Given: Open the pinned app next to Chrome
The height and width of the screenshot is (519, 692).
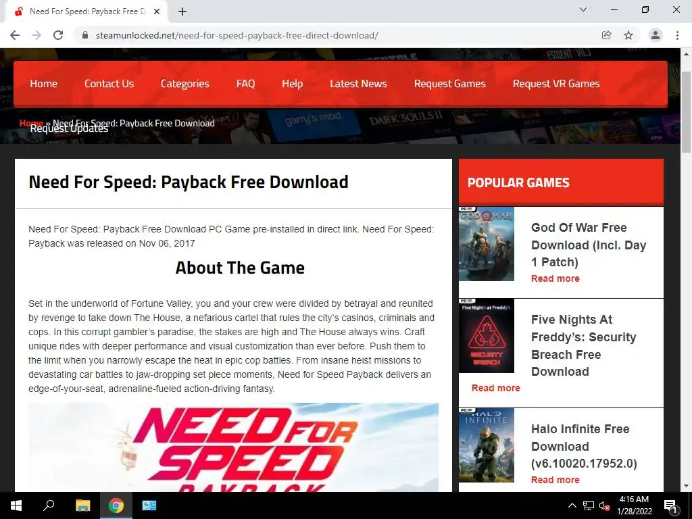Looking at the screenshot, I should click(149, 505).
